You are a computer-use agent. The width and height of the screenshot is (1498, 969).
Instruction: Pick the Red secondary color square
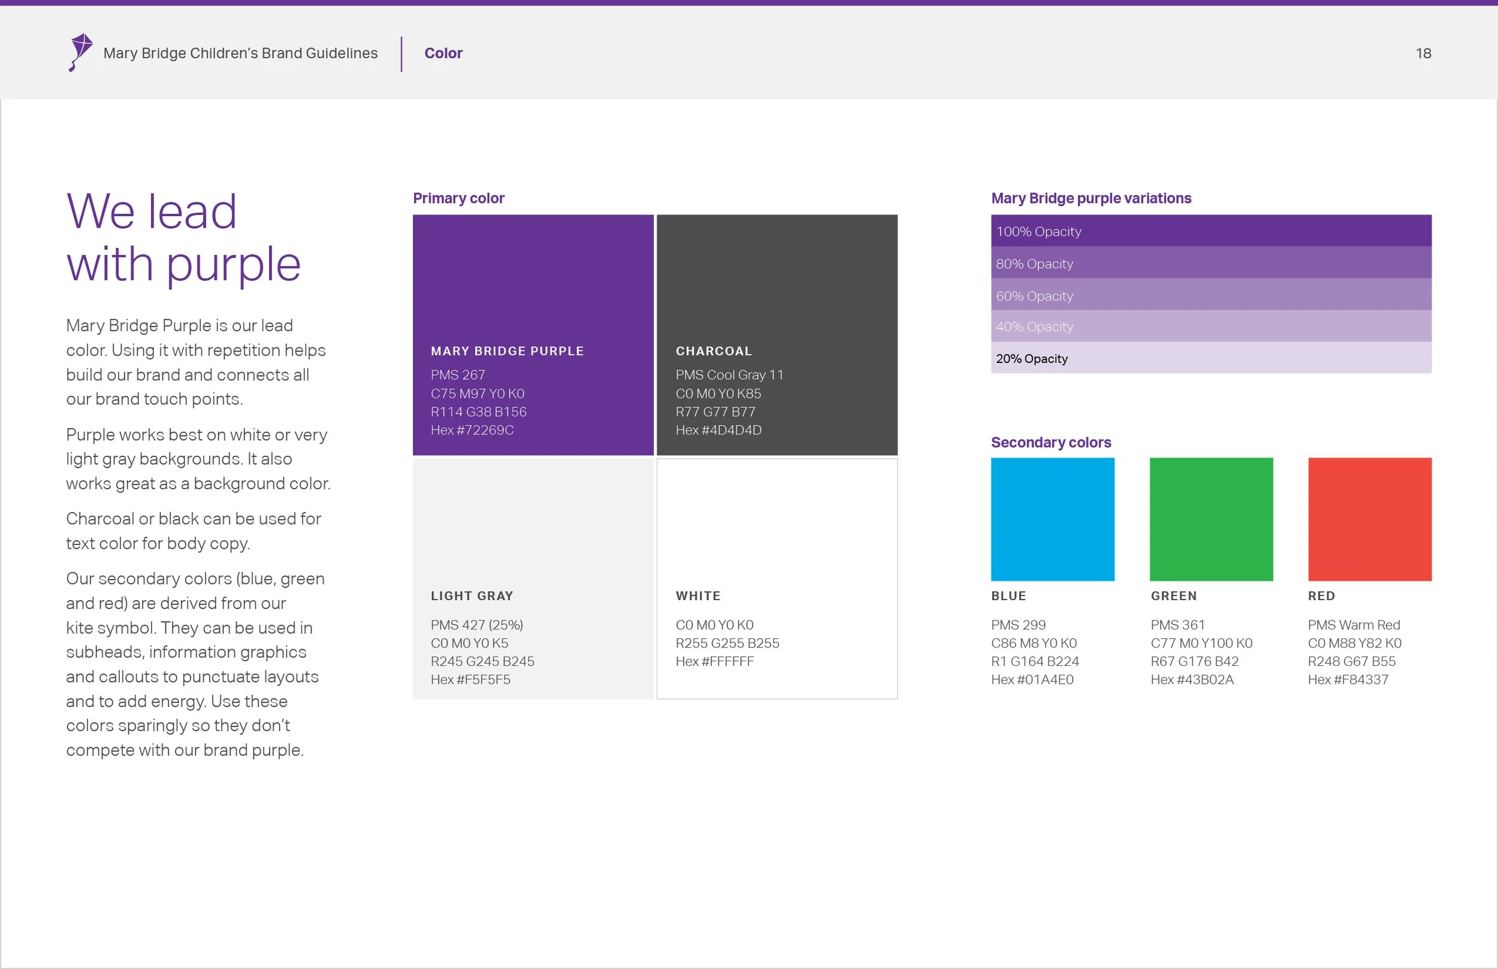coord(1370,519)
